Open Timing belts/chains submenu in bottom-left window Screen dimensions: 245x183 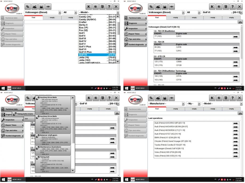[x=23, y=114]
